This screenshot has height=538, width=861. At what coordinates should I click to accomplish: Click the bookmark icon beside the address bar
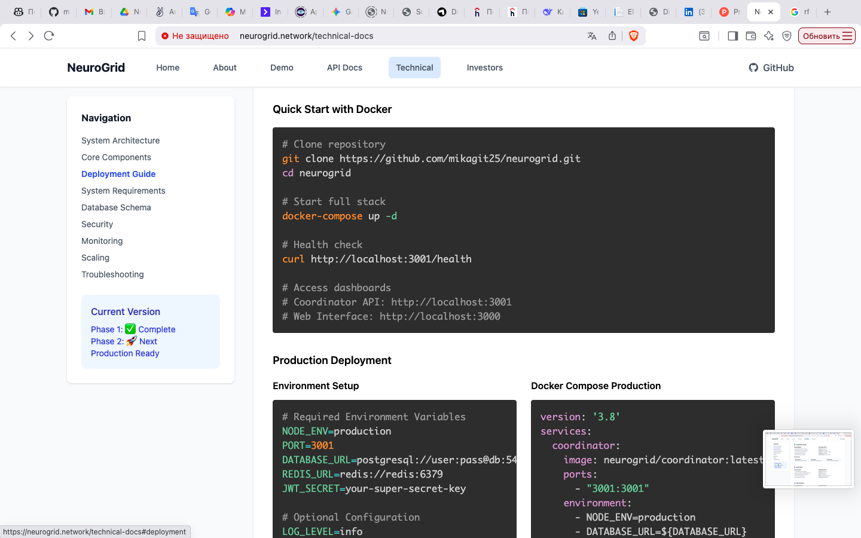(142, 36)
